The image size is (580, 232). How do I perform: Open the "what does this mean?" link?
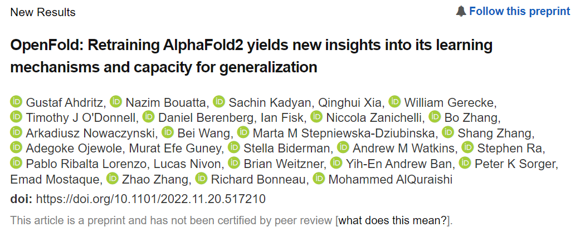pyautogui.click(x=394, y=220)
